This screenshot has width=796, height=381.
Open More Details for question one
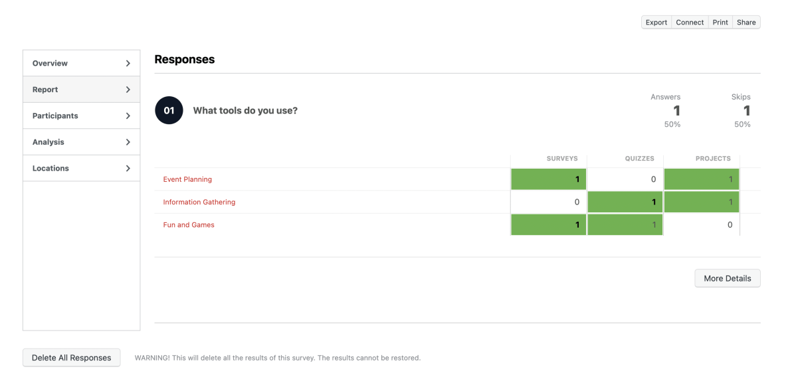727,278
